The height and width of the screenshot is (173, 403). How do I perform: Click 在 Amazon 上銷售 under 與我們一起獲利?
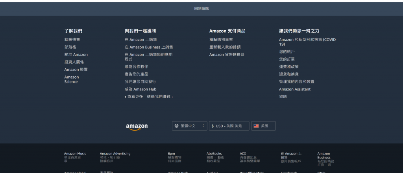click(x=140, y=40)
